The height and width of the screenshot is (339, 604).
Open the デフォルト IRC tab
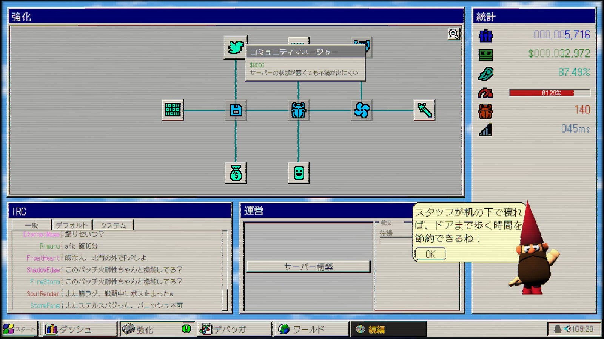pos(72,225)
